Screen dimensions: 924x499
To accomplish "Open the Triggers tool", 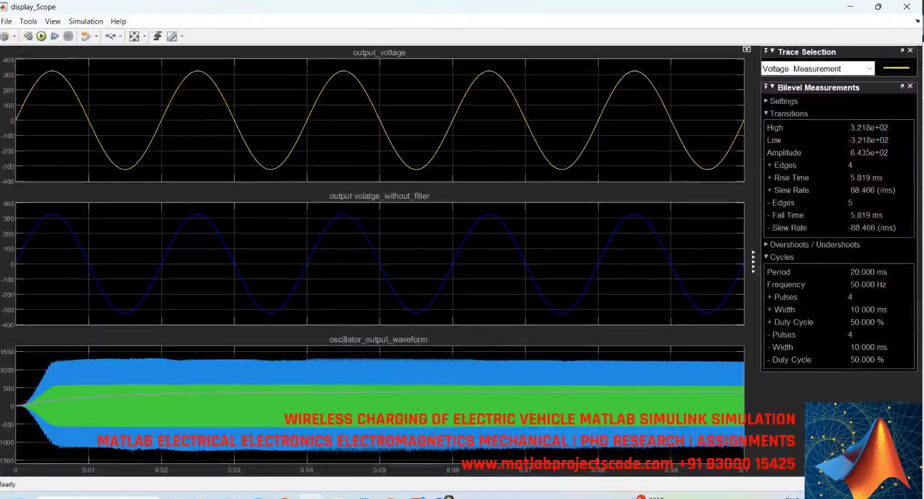I will 157,36.
